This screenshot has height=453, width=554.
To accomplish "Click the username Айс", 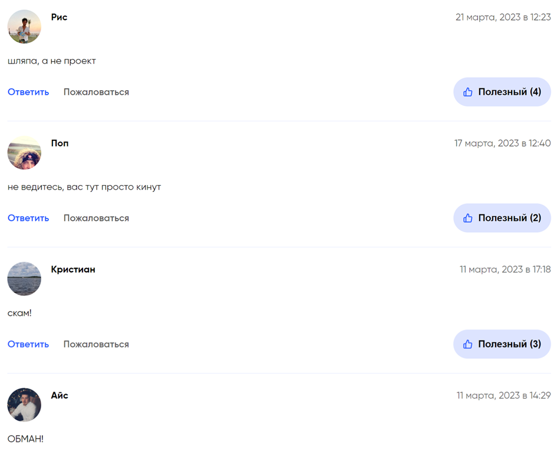I will [60, 395].
